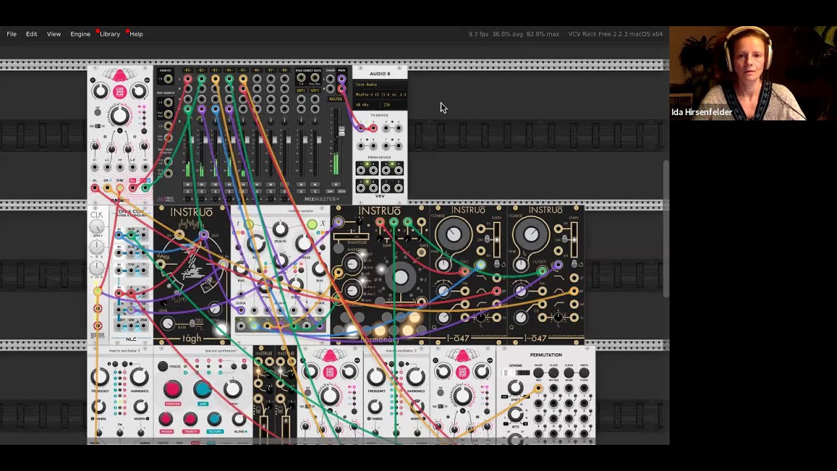Screen dimensions: 837x471
Task: Click the INVERSION knob on Harmonaig
Action: point(352,264)
